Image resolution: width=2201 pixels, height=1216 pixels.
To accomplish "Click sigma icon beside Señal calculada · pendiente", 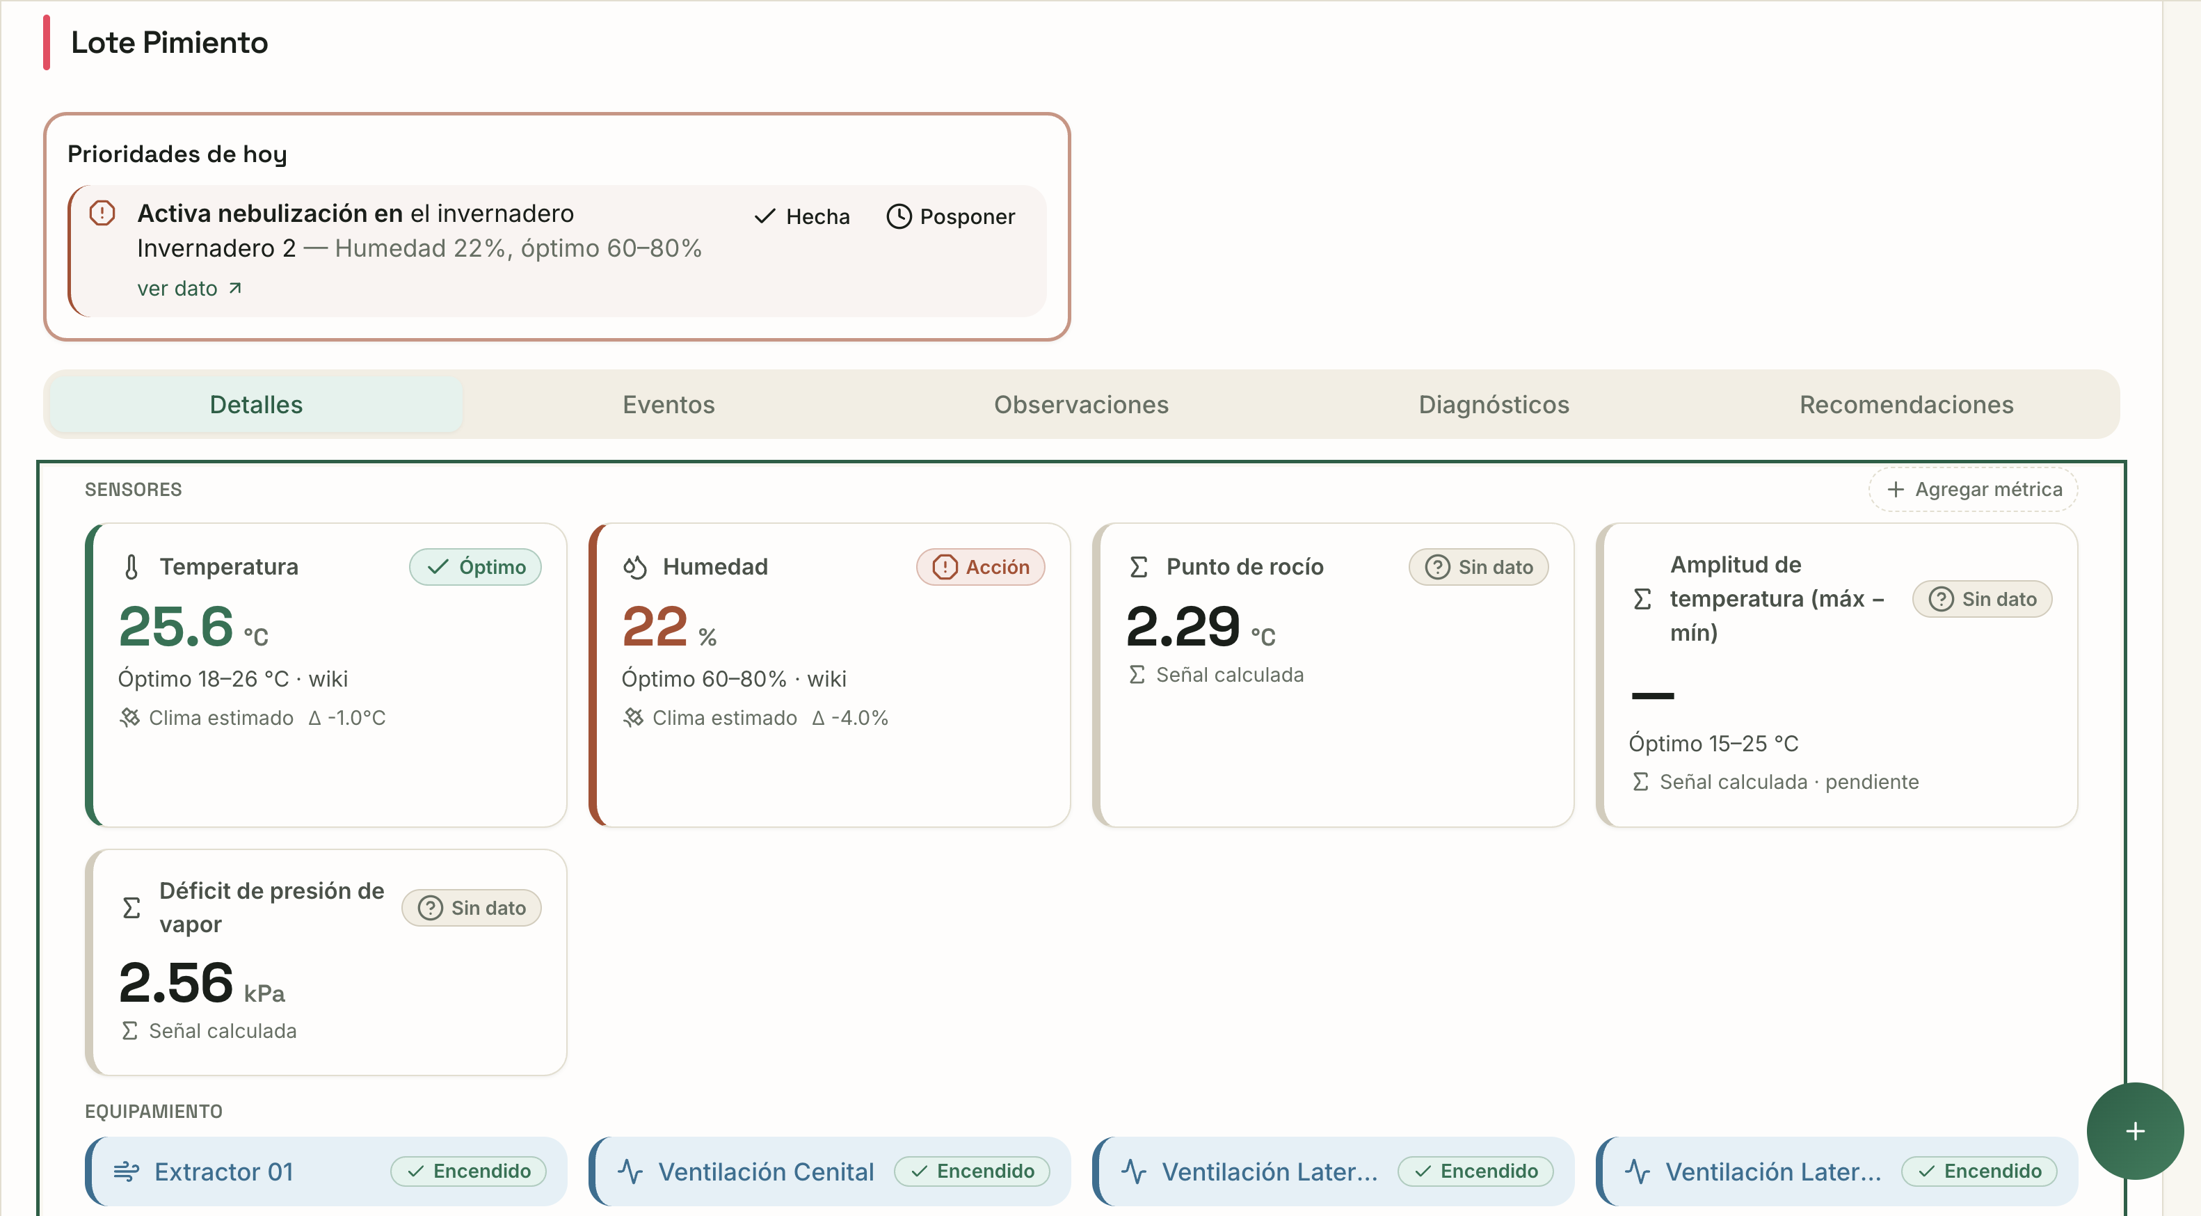I will coord(1640,782).
